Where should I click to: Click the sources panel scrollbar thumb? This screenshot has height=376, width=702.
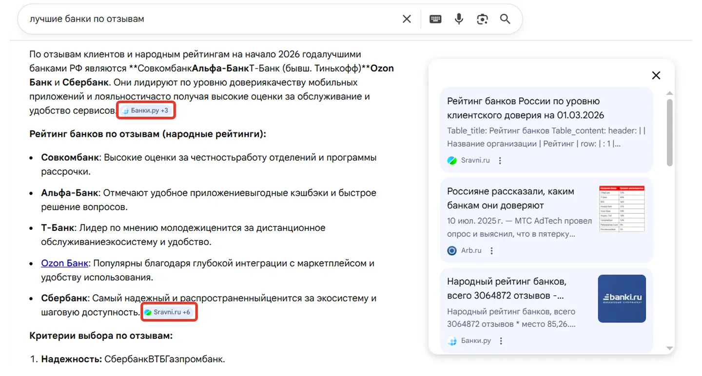point(670,132)
